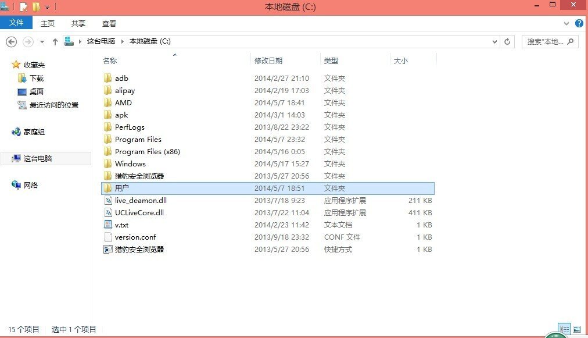Sort by 类型 column header
Screen dimensions: 588x338
[331, 61]
